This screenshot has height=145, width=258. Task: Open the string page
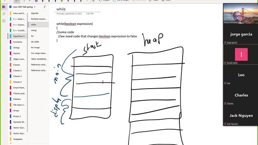click(x=38, y=31)
